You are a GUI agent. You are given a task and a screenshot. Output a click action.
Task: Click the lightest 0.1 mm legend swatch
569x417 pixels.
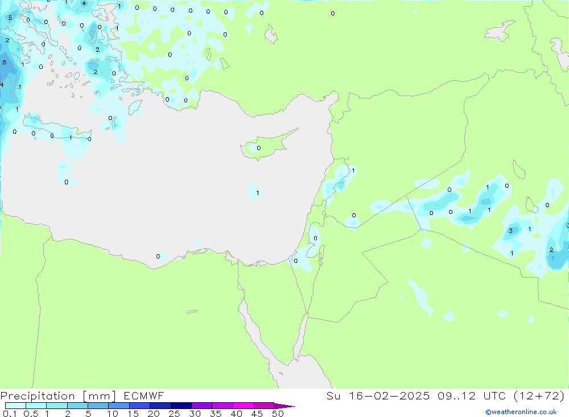[15, 406]
